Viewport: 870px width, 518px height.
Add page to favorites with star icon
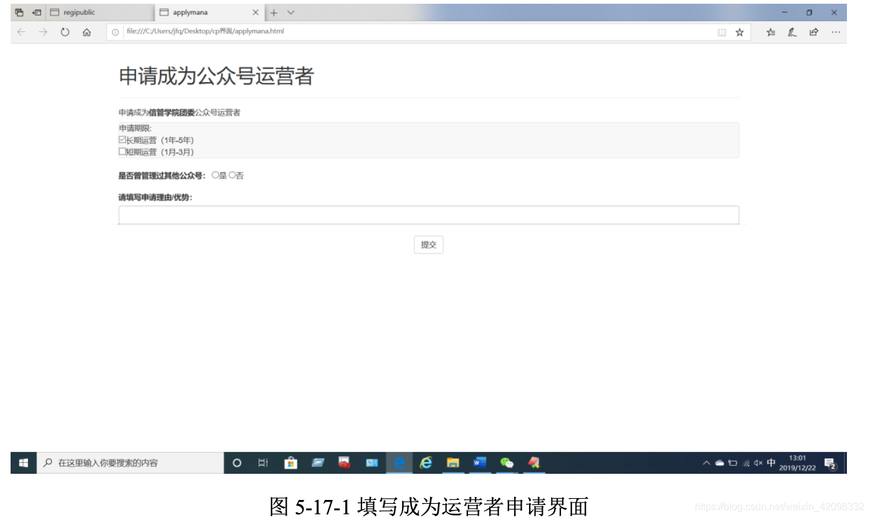[x=740, y=32]
